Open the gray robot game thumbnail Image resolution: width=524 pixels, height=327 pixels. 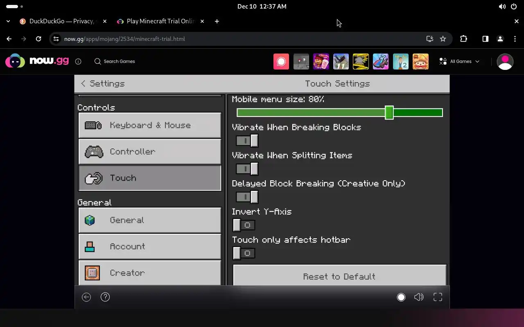(x=301, y=61)
